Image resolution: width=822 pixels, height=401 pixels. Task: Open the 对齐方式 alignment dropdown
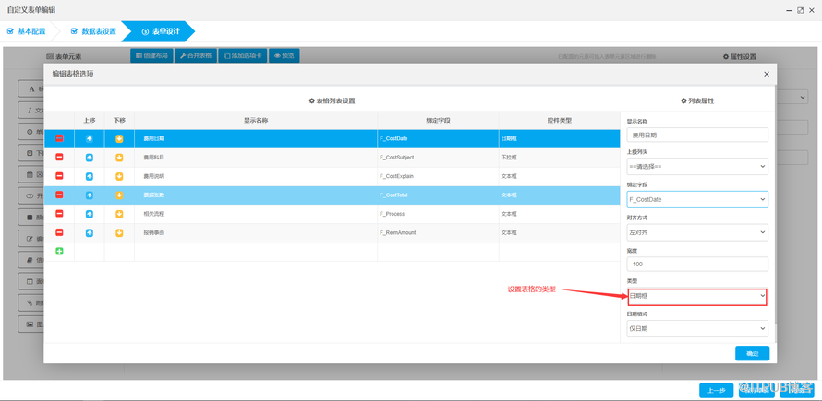click(x=697, y=232)
